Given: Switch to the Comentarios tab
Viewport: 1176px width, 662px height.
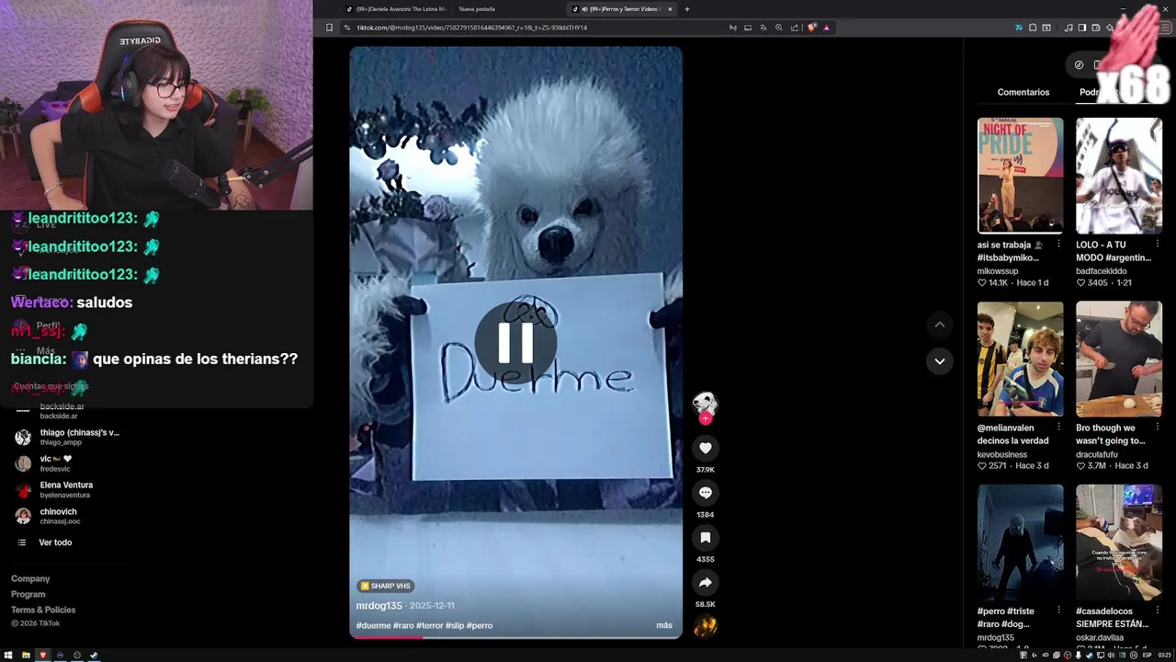Looking at the screenshot, I should (1023, 92).
